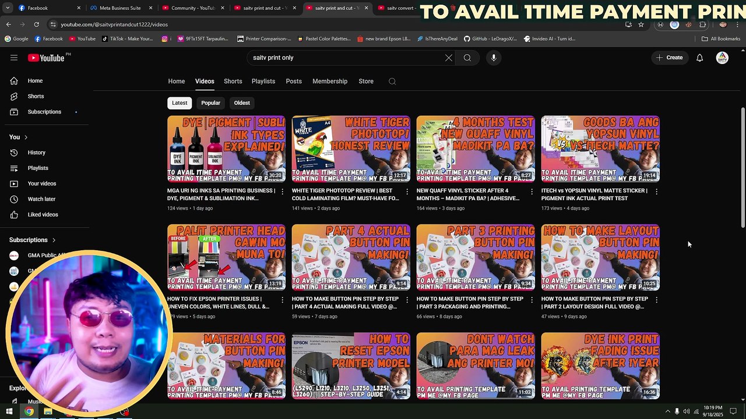Switch to the Posts tab
Viewport: 746px width, 419px height.
pos(294,81)
